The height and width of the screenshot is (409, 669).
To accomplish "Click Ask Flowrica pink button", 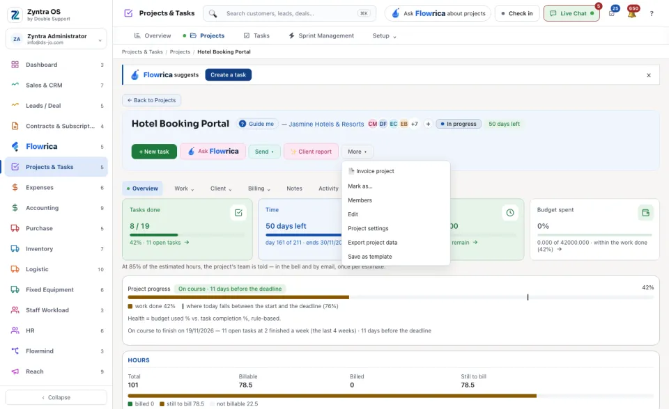I will (213, 152).
